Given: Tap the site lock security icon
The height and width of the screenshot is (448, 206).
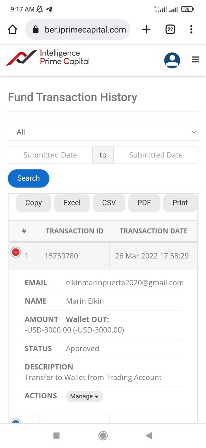Looking at the screenshot, I should click(x=36, y=30).
